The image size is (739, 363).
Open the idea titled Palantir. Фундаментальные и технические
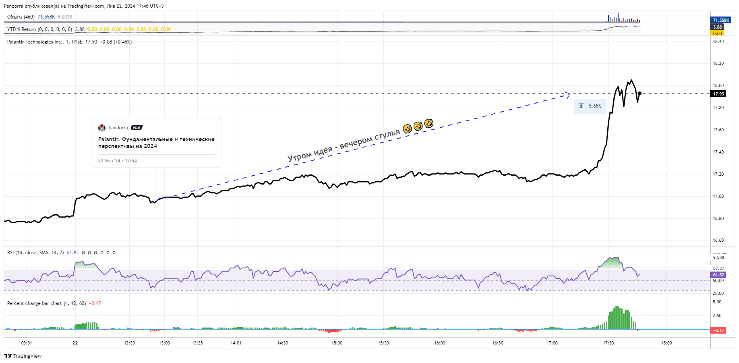156,143
